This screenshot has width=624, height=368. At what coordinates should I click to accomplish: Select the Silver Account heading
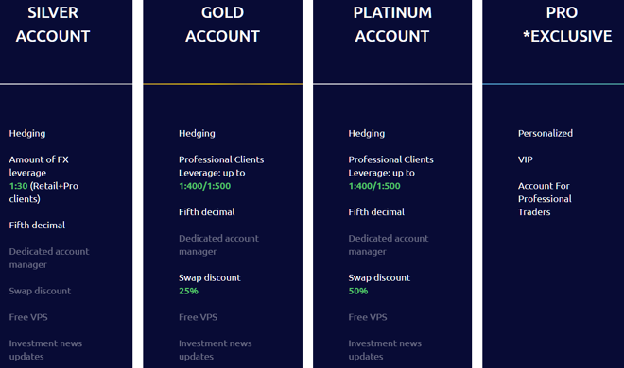click(53, 25)
